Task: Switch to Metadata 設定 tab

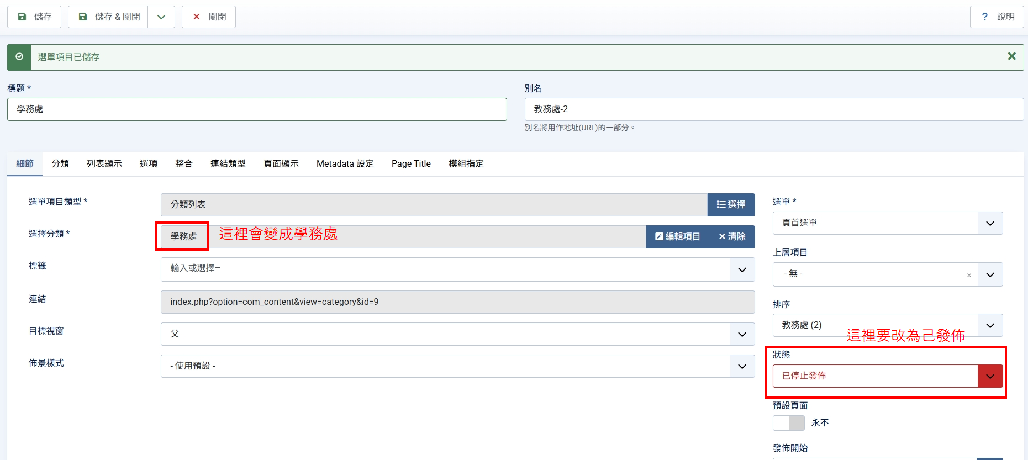Action: point(345,163)
